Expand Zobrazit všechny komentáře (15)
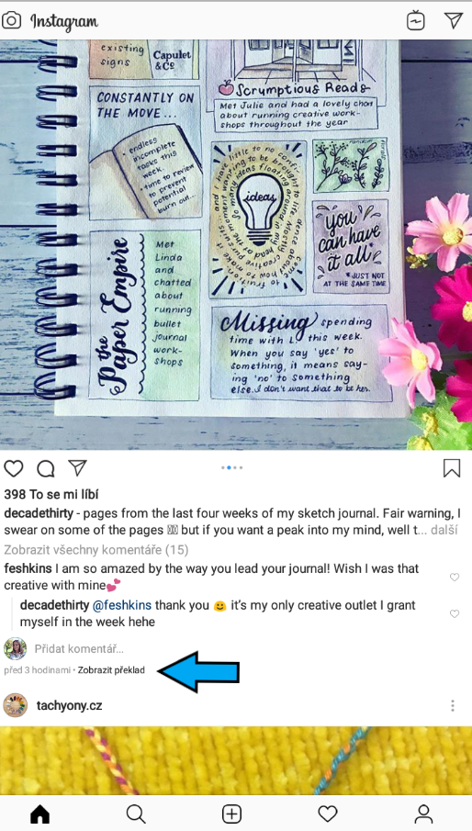472x831 pixels. click(96, 550)
